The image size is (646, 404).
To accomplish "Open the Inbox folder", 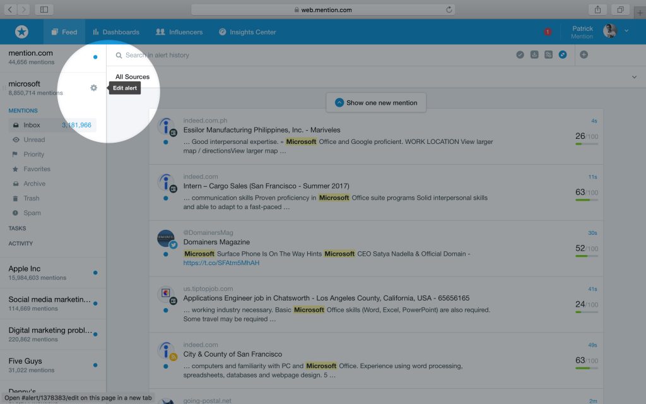I will coord(53,125).
